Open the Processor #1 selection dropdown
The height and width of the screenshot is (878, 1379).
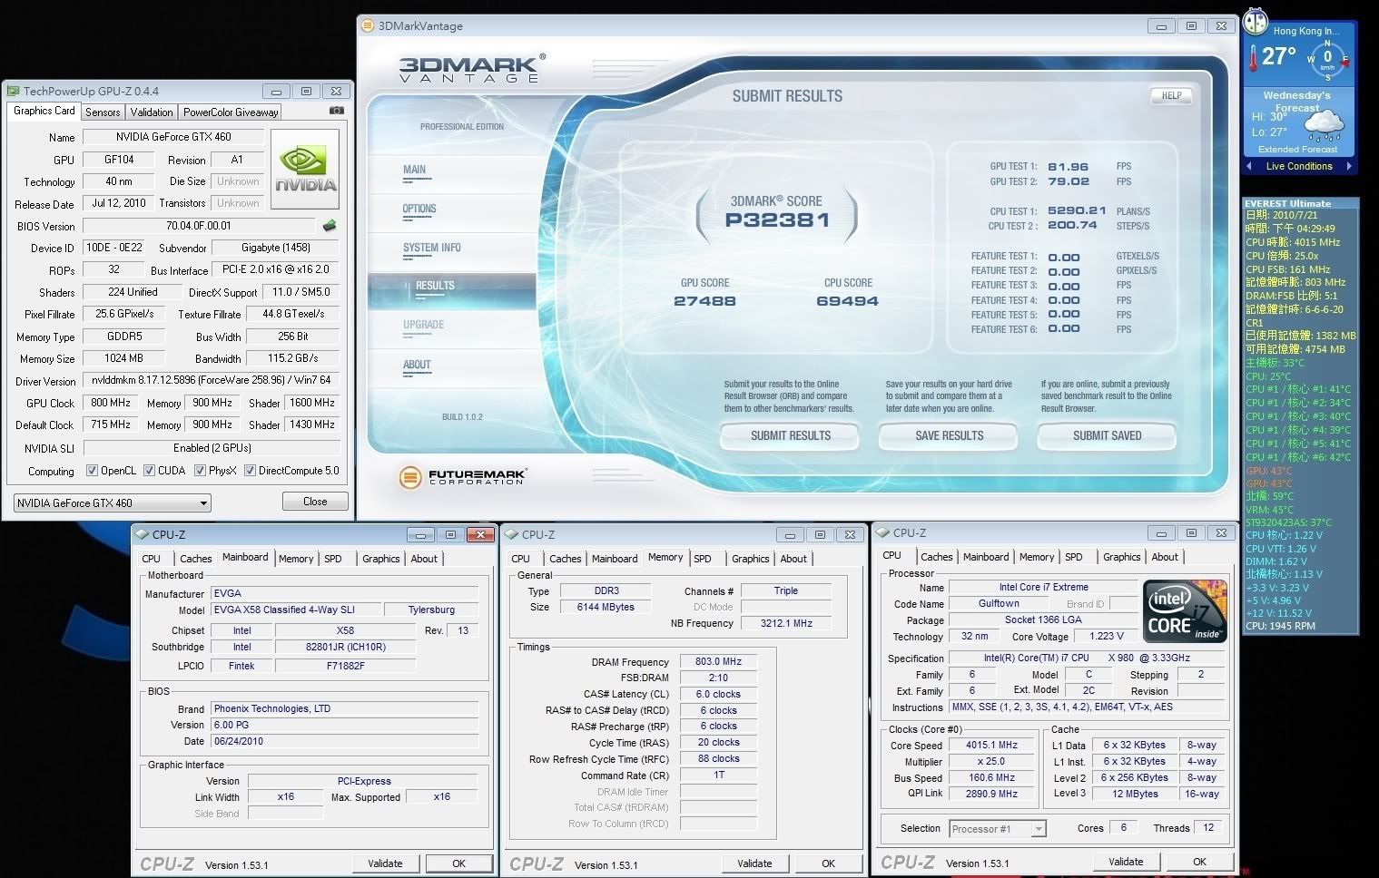(997, 829)
